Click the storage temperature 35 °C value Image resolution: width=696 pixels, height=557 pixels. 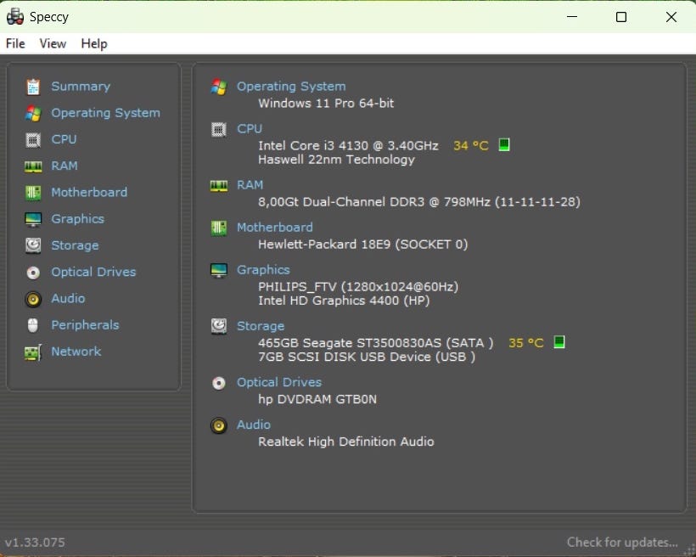[526, 343]
